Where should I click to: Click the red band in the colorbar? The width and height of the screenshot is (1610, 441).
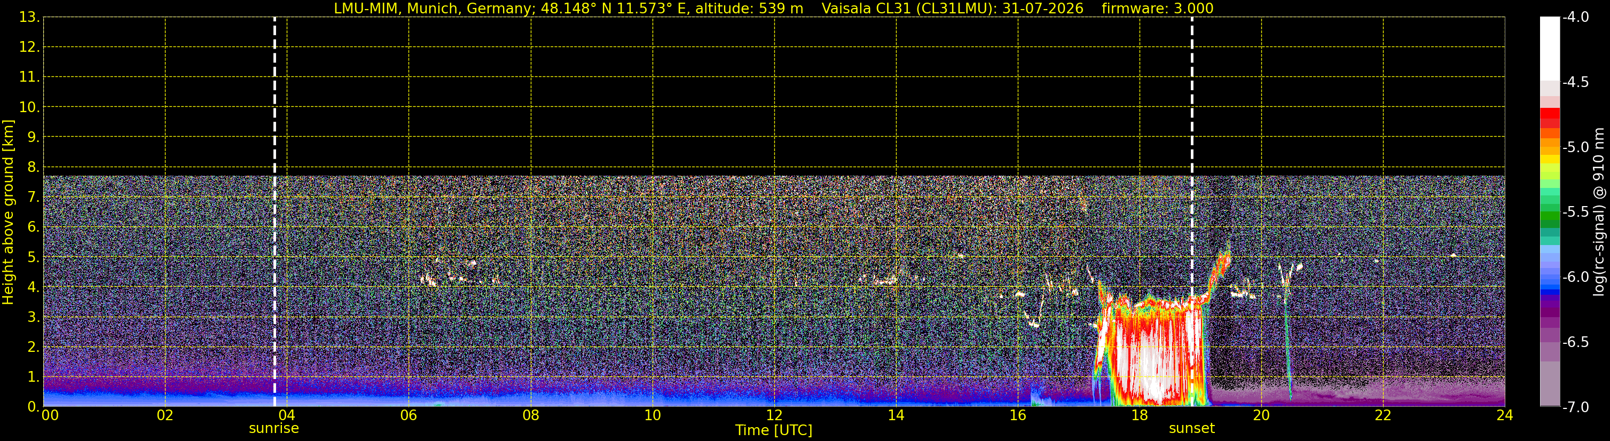tap(1549, 118)
